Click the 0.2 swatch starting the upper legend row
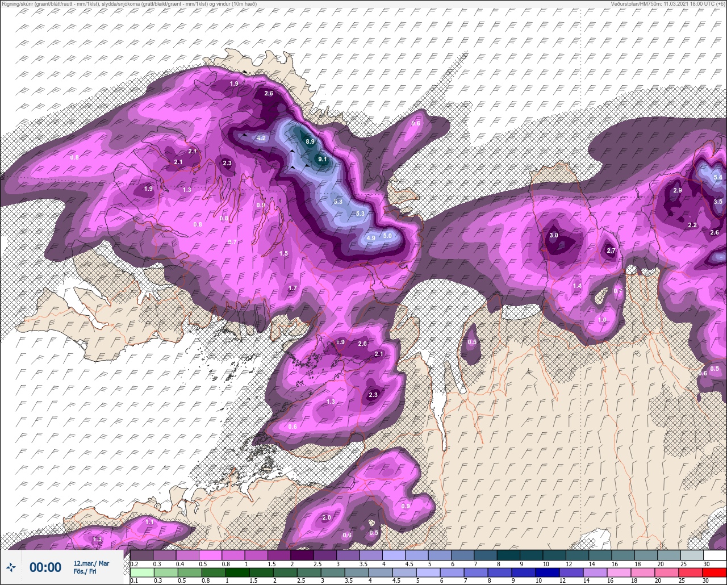The height and width of the screenshot is (585, 727). [141, 555]
